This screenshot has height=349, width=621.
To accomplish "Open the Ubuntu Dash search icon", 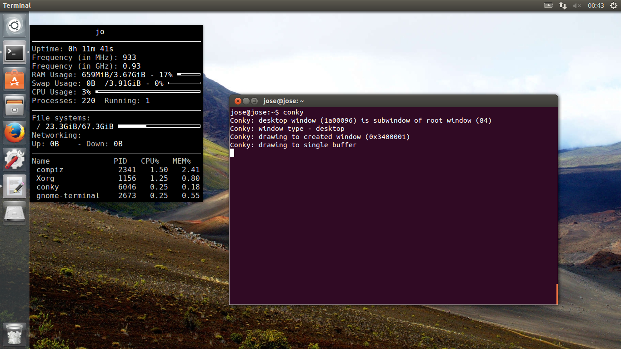I will [x=15, y=26].
